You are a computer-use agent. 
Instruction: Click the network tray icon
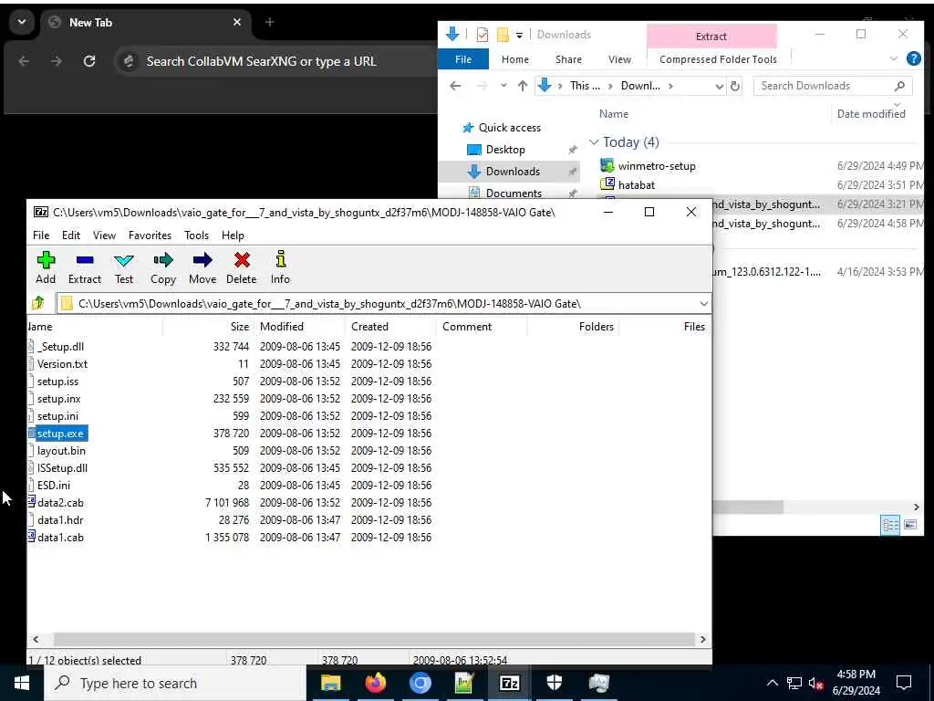[794, 683]
